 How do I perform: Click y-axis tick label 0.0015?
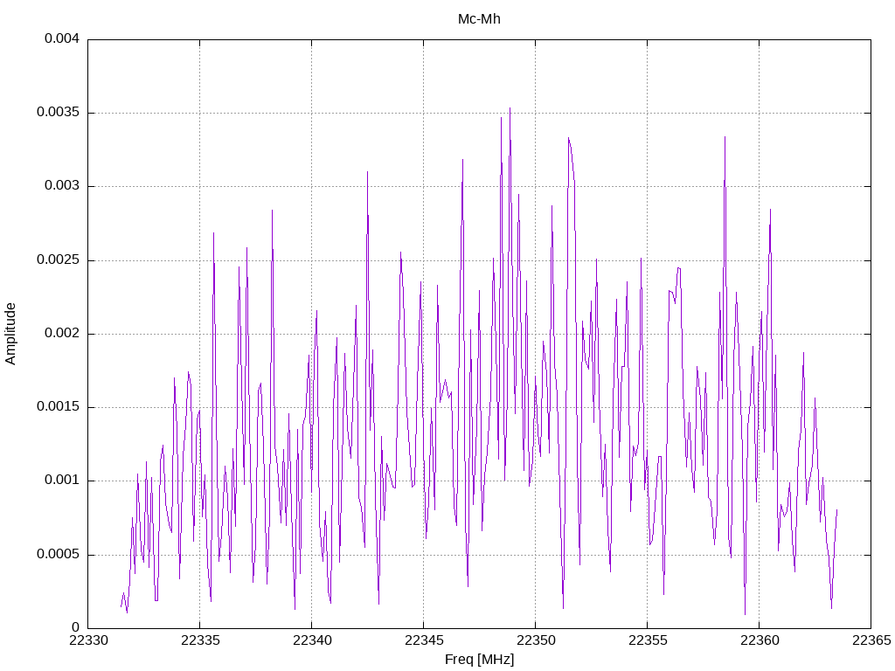[58, 407]
